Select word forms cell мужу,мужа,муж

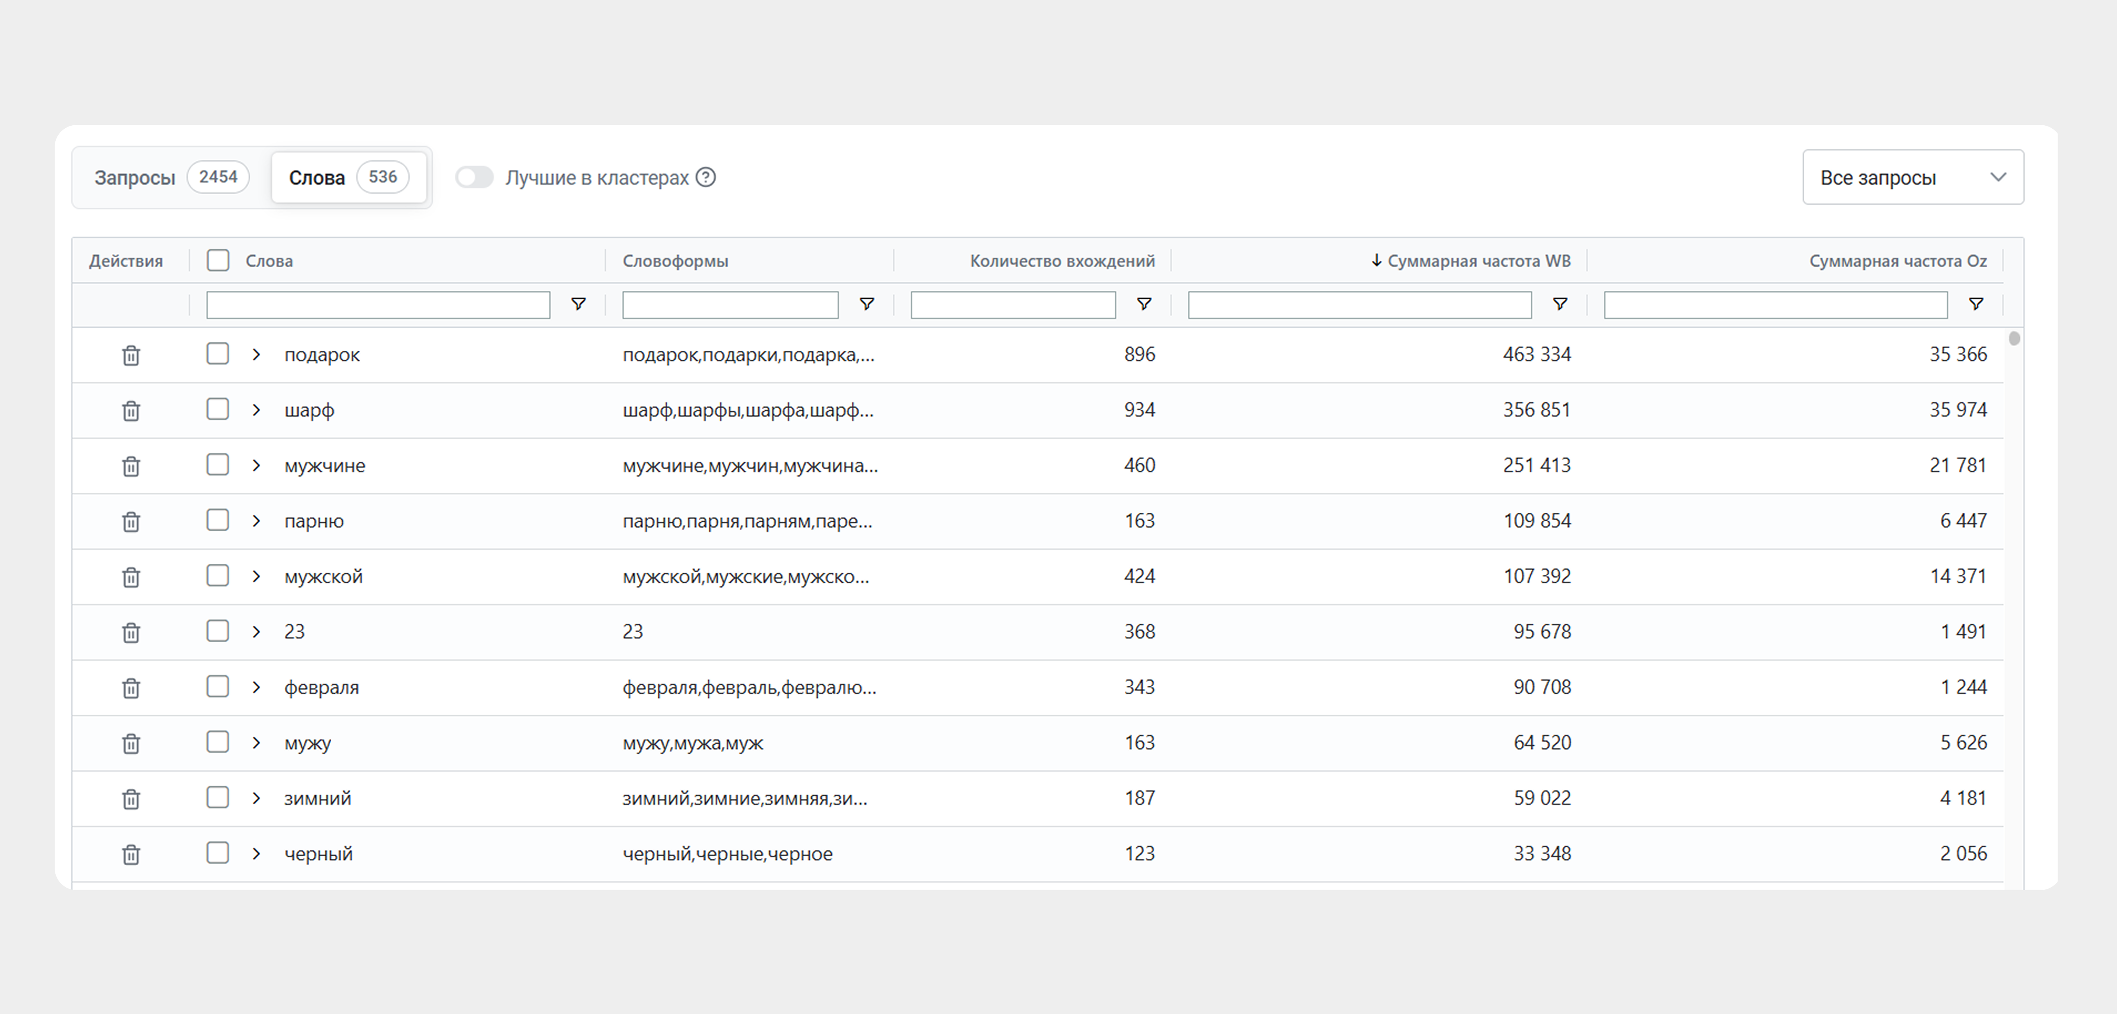point(693,743)
